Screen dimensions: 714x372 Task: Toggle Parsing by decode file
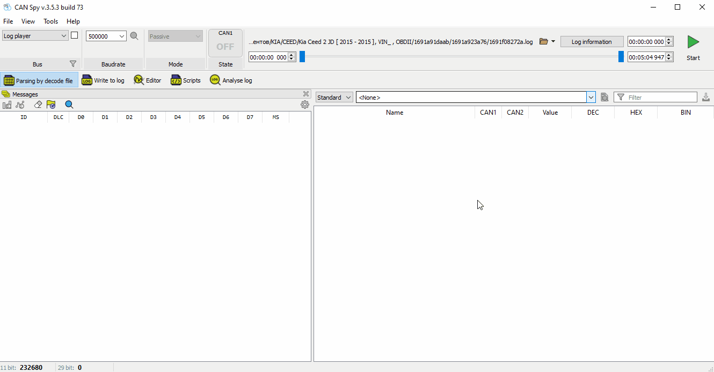pyautogui.click(x=39, y=80)
